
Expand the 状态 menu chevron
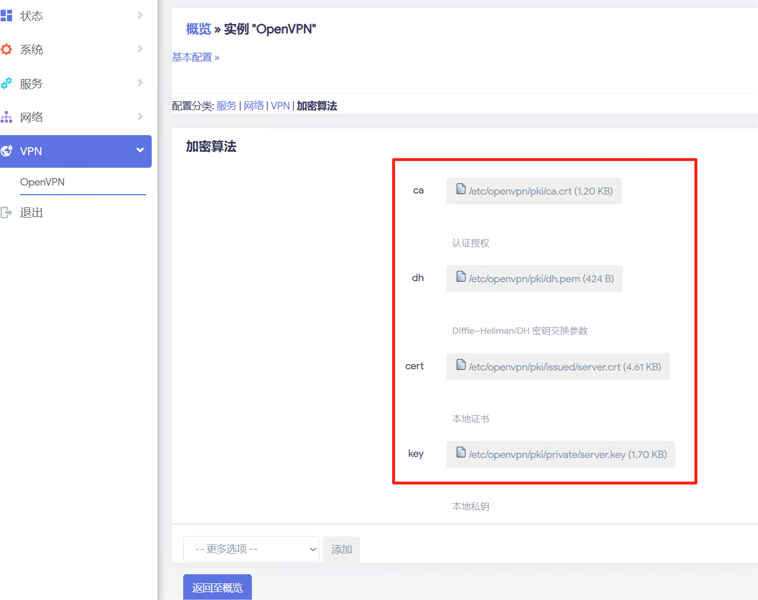(140, 15)
